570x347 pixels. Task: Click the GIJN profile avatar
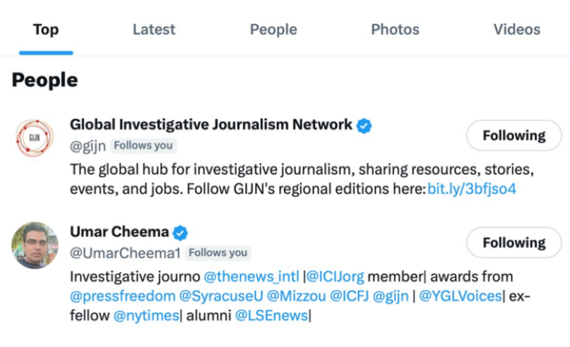tap(34, 138)
